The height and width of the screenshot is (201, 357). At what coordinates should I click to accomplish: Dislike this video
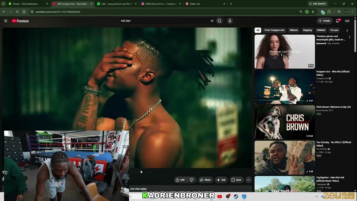192,180
